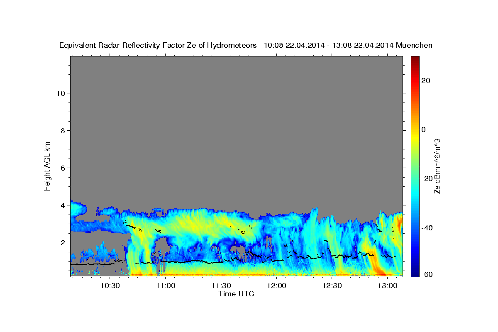The height and width of the screenshot is (332, 498).
Task: Click the '13:00' time tick label
Action: (388, 286)
